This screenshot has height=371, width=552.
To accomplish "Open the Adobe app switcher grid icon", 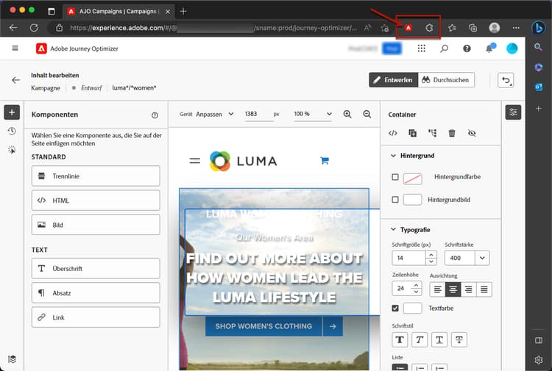I will coord(421,48).
